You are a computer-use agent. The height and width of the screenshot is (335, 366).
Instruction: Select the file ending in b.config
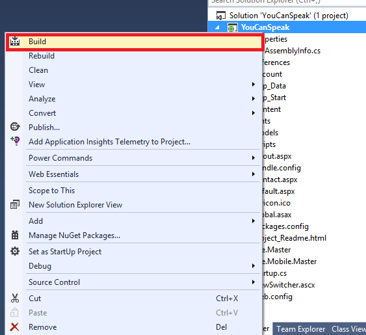[x=278, y=297]
